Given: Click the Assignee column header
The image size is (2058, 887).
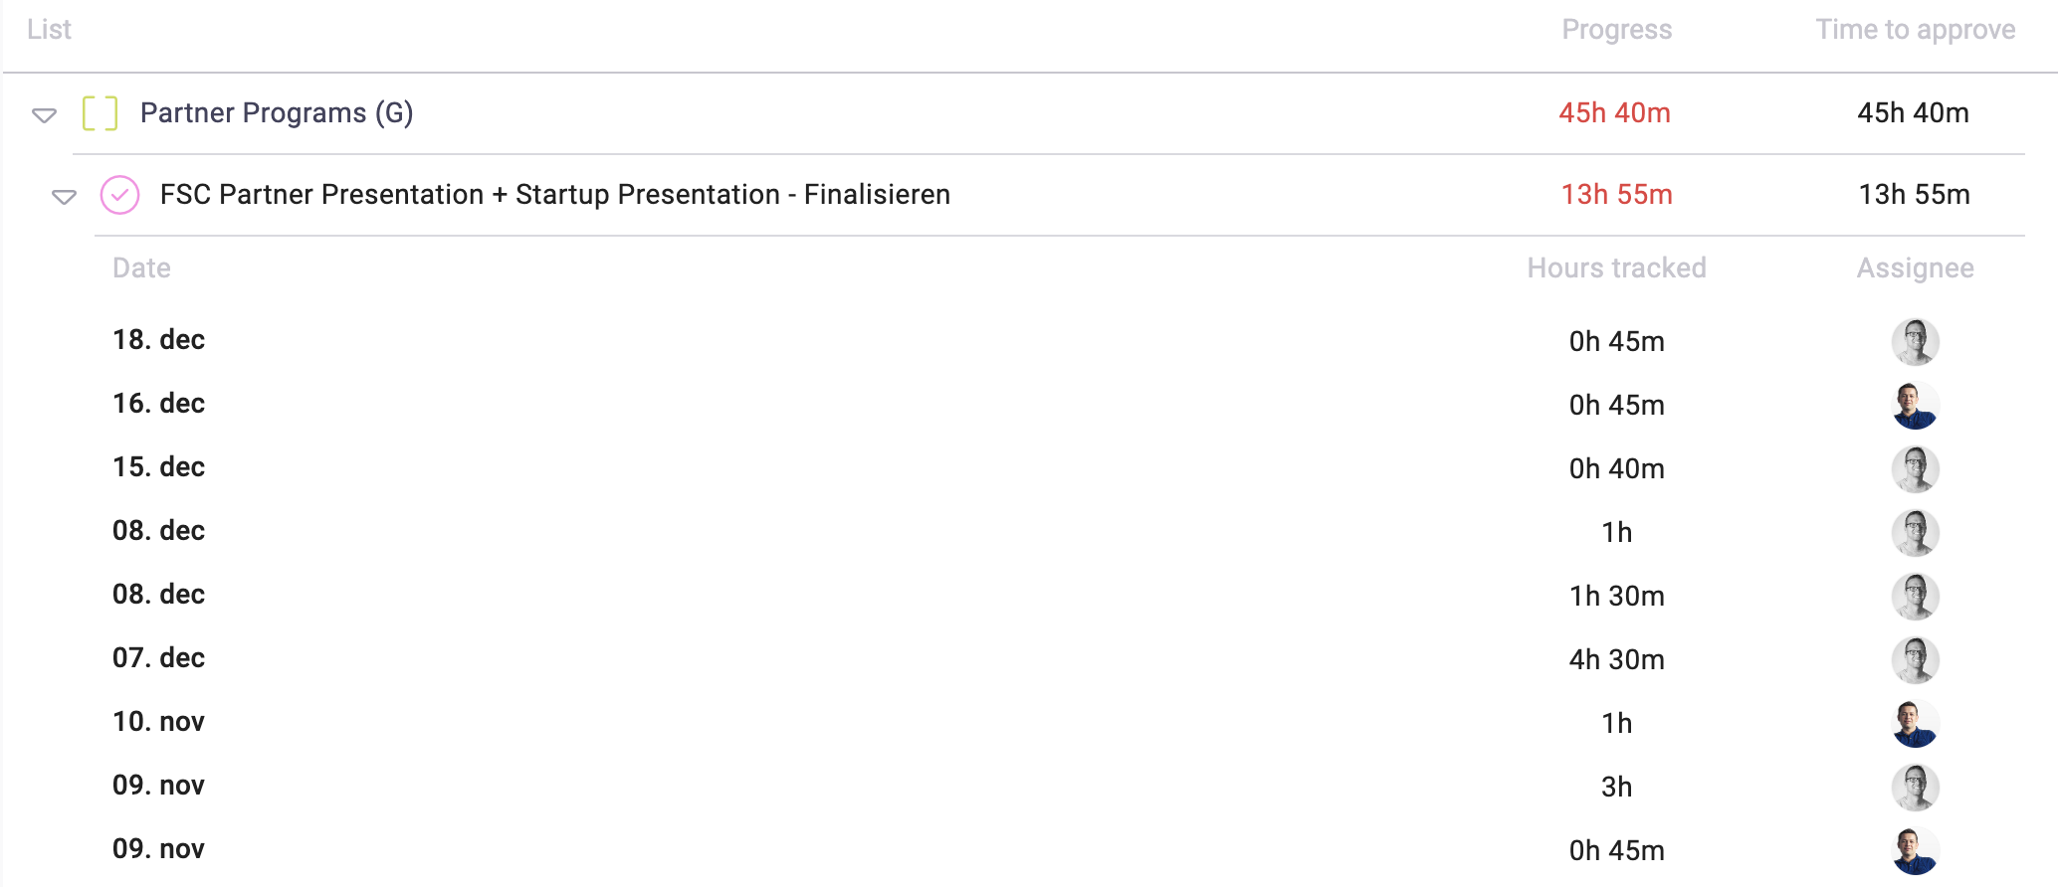Looking at the screenshot, I should (1915, 268).
